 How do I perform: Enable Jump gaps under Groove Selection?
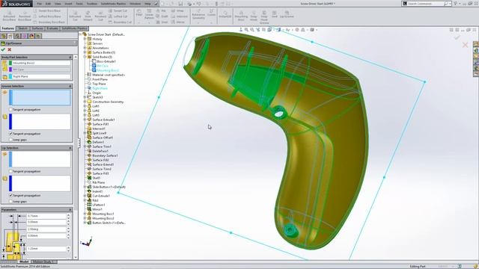10,140
